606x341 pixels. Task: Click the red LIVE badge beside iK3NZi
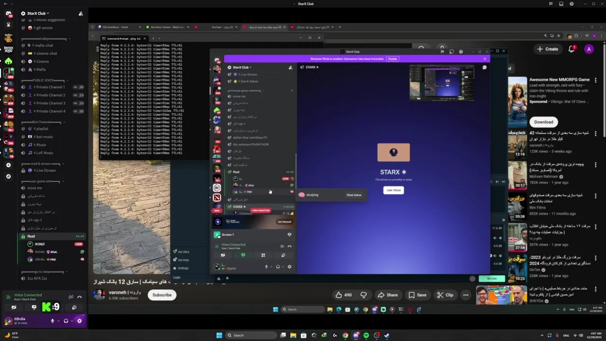pyautogui.click(x=79, y=244)
